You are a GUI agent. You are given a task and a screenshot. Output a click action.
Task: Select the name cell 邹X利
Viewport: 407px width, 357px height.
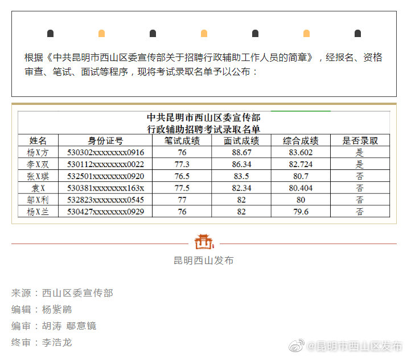click(x=38, y=200)
